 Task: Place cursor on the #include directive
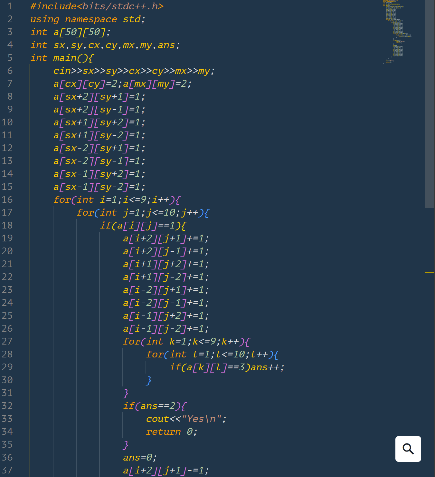[97, 6]
